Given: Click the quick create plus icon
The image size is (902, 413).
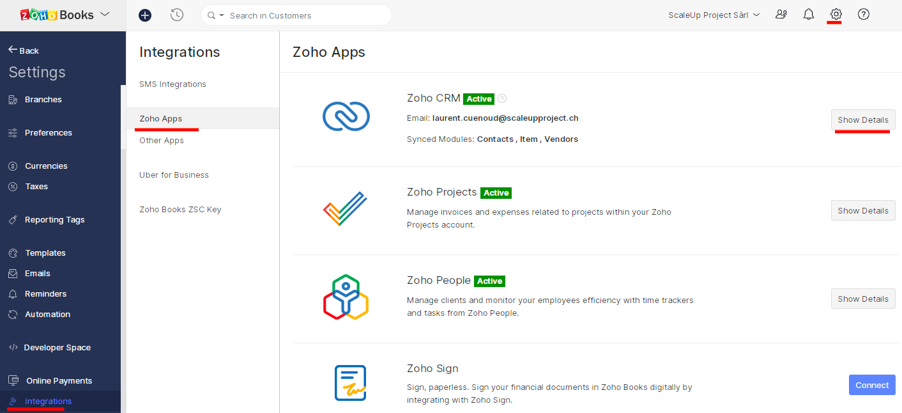Looking at the screenshot, I should click(x=145, y=15).
